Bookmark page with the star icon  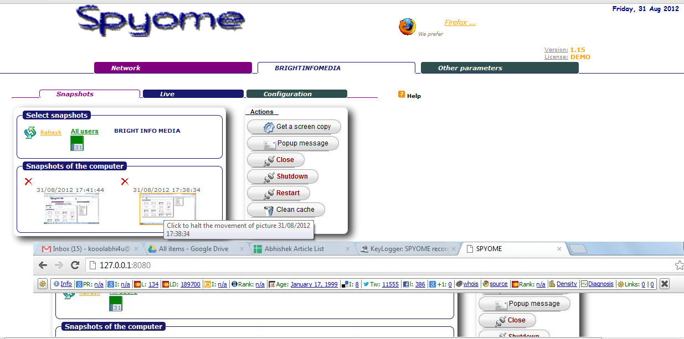tap(679, 265)
